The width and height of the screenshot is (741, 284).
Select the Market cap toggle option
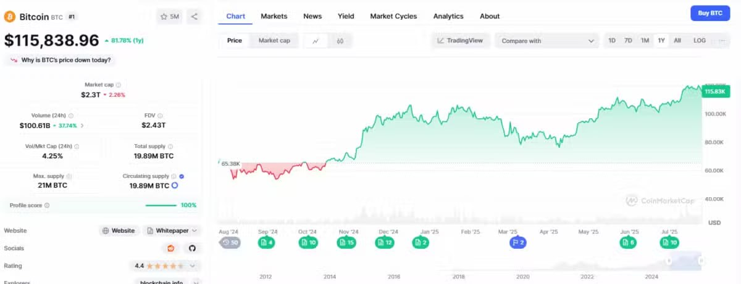coord(274,41)
